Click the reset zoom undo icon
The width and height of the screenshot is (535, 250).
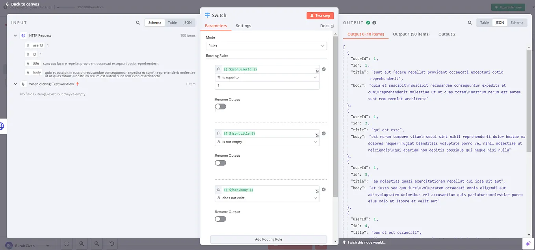click(111, 244)
